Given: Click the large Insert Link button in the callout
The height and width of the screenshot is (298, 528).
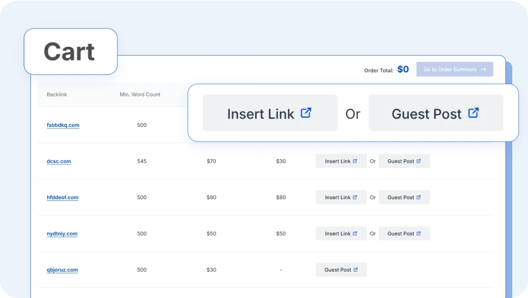Looking at the screenshot, I should [270, 113].
